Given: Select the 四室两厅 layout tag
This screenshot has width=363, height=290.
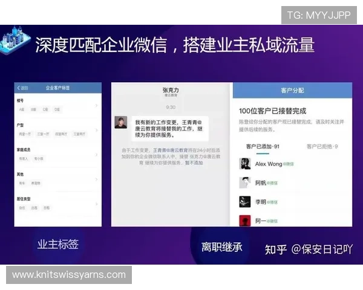Looking at the screenshot, I should tap(61, 134).
